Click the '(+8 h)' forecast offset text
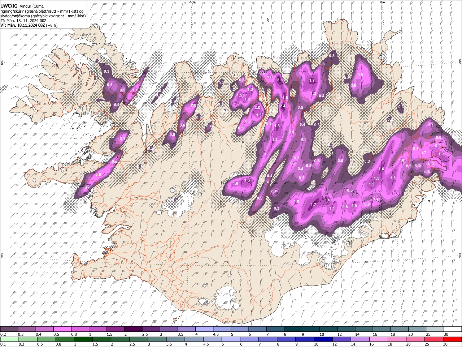This screenshot has width=462, height=347. click(52, 25)
